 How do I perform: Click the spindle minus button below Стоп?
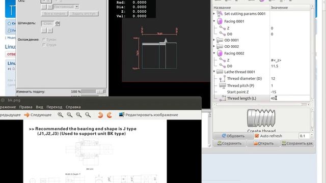[44, 30]
